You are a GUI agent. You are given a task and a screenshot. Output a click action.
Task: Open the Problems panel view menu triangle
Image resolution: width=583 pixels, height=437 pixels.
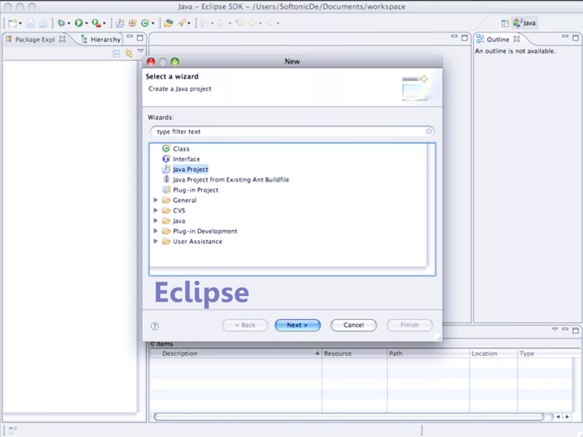click(555, 329)
